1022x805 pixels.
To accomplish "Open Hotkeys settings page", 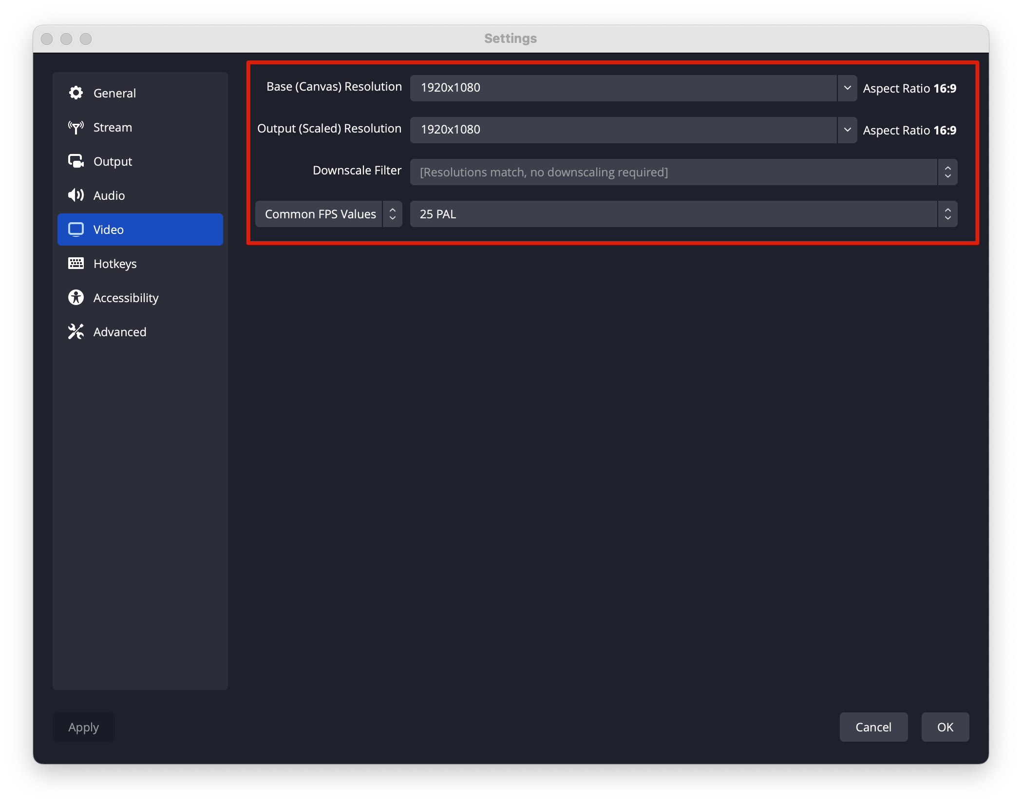I will point(140,264).
